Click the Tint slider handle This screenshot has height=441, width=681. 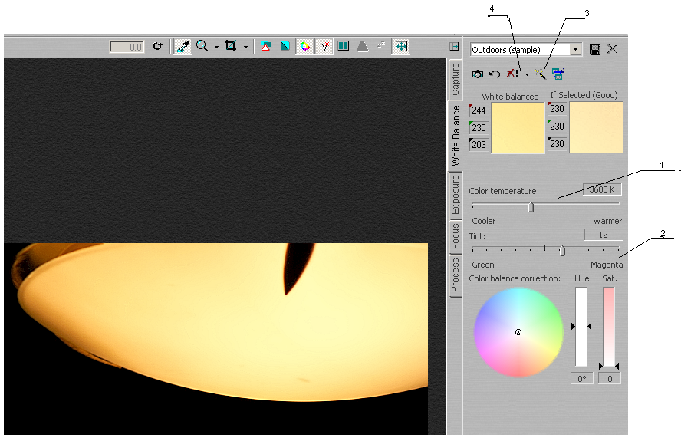tap(562, 251)
